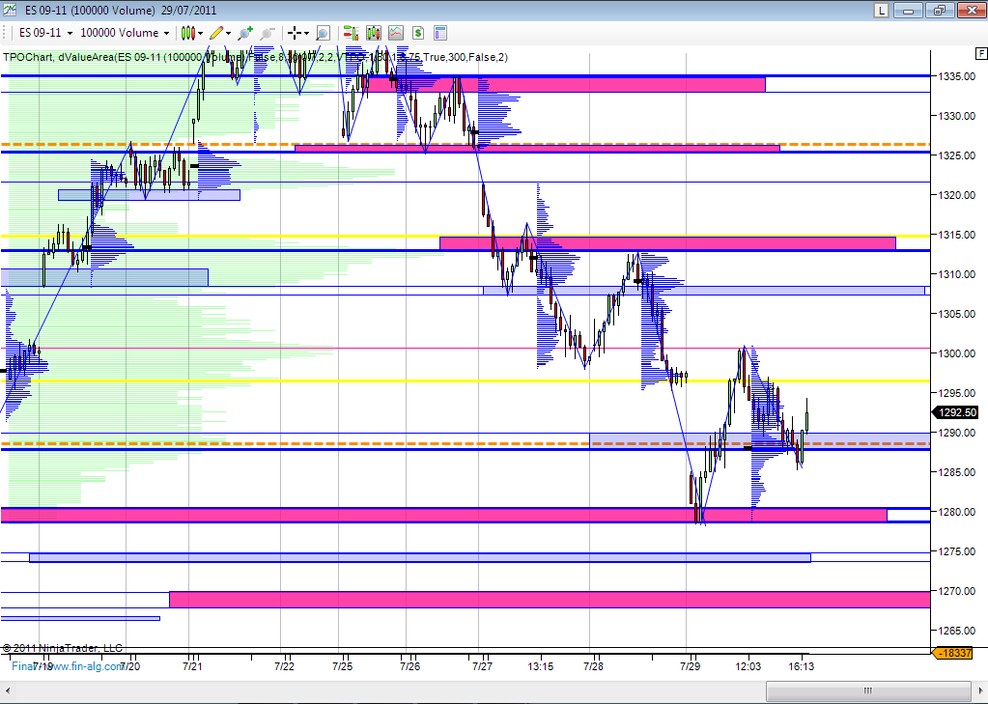Open the indicators line chart icon

coord(396,33)
